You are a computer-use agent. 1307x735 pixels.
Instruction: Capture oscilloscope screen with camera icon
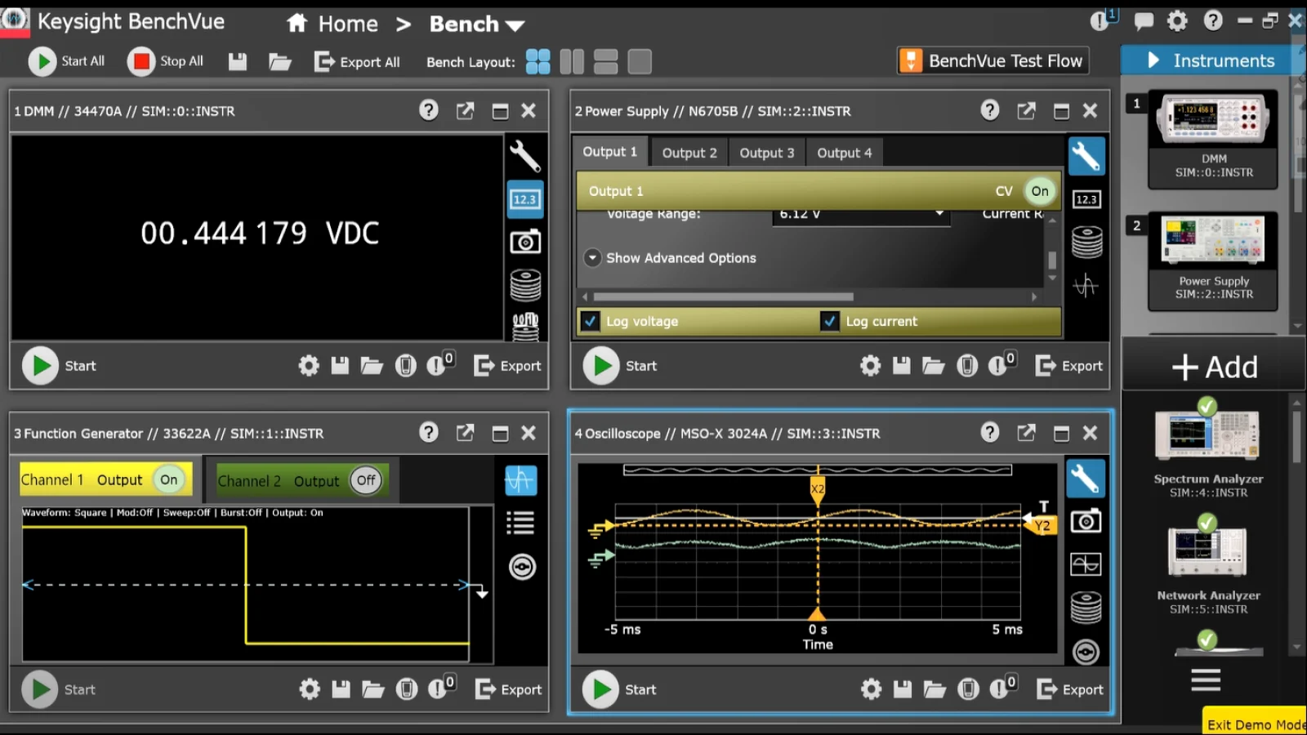click(x=1085, y=521)
